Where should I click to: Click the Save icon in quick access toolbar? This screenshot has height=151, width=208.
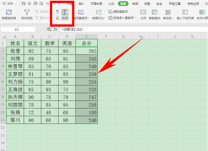tap(23, 4)
